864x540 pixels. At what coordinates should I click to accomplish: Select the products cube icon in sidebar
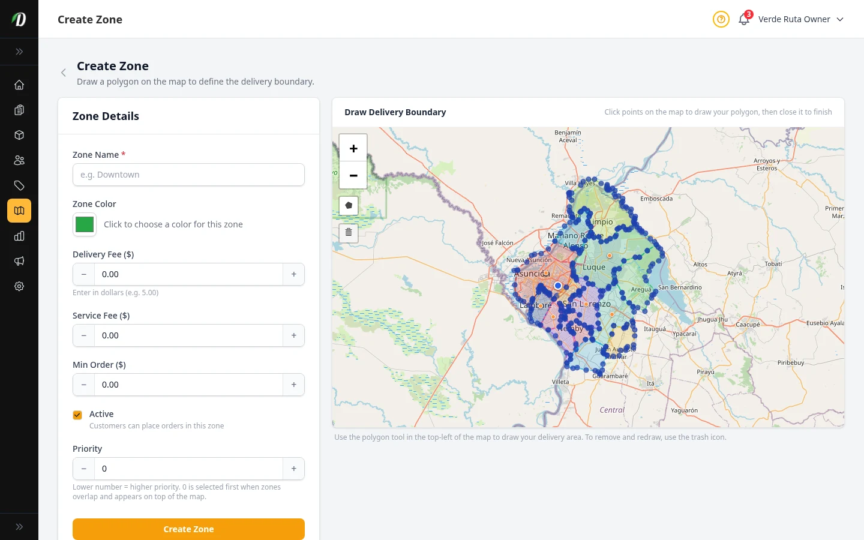pos(19,135)
